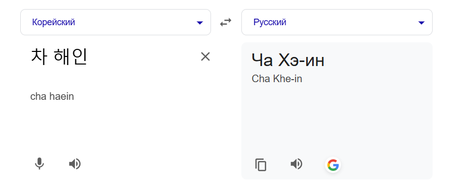Screen dimensions: 465x187
Task: Click the word 차 in source text
Action: click(38, 57)
